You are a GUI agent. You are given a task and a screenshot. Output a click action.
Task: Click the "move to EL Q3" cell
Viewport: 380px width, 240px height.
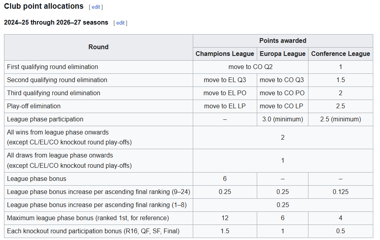pos(225,80)
